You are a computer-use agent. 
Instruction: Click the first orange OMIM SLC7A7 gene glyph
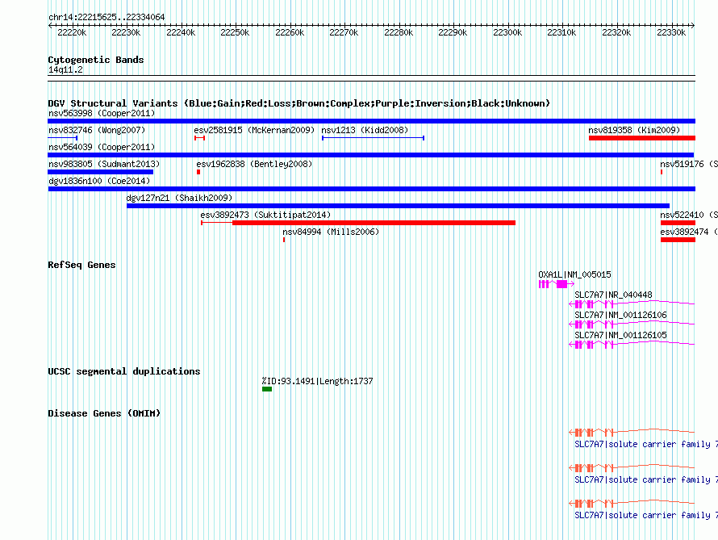(x=632, y=432)
